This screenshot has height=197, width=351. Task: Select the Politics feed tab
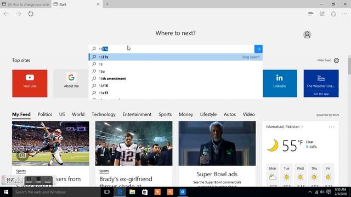click(45, 114)
